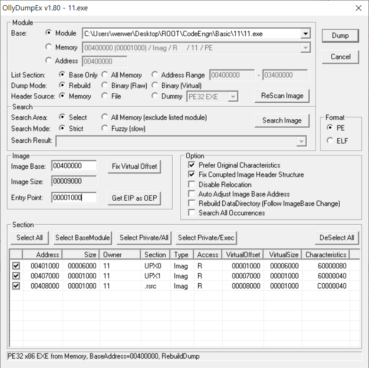Click the Fix Virtual Offset button
Viewport: 369px width, 368px height.
pyautogui.click(x=134, y=167)
